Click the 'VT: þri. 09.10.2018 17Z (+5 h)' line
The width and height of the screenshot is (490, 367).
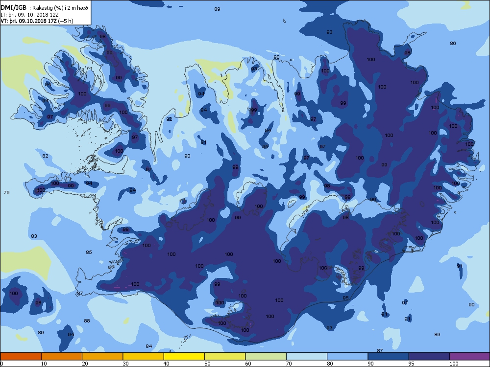click(37, 21)
